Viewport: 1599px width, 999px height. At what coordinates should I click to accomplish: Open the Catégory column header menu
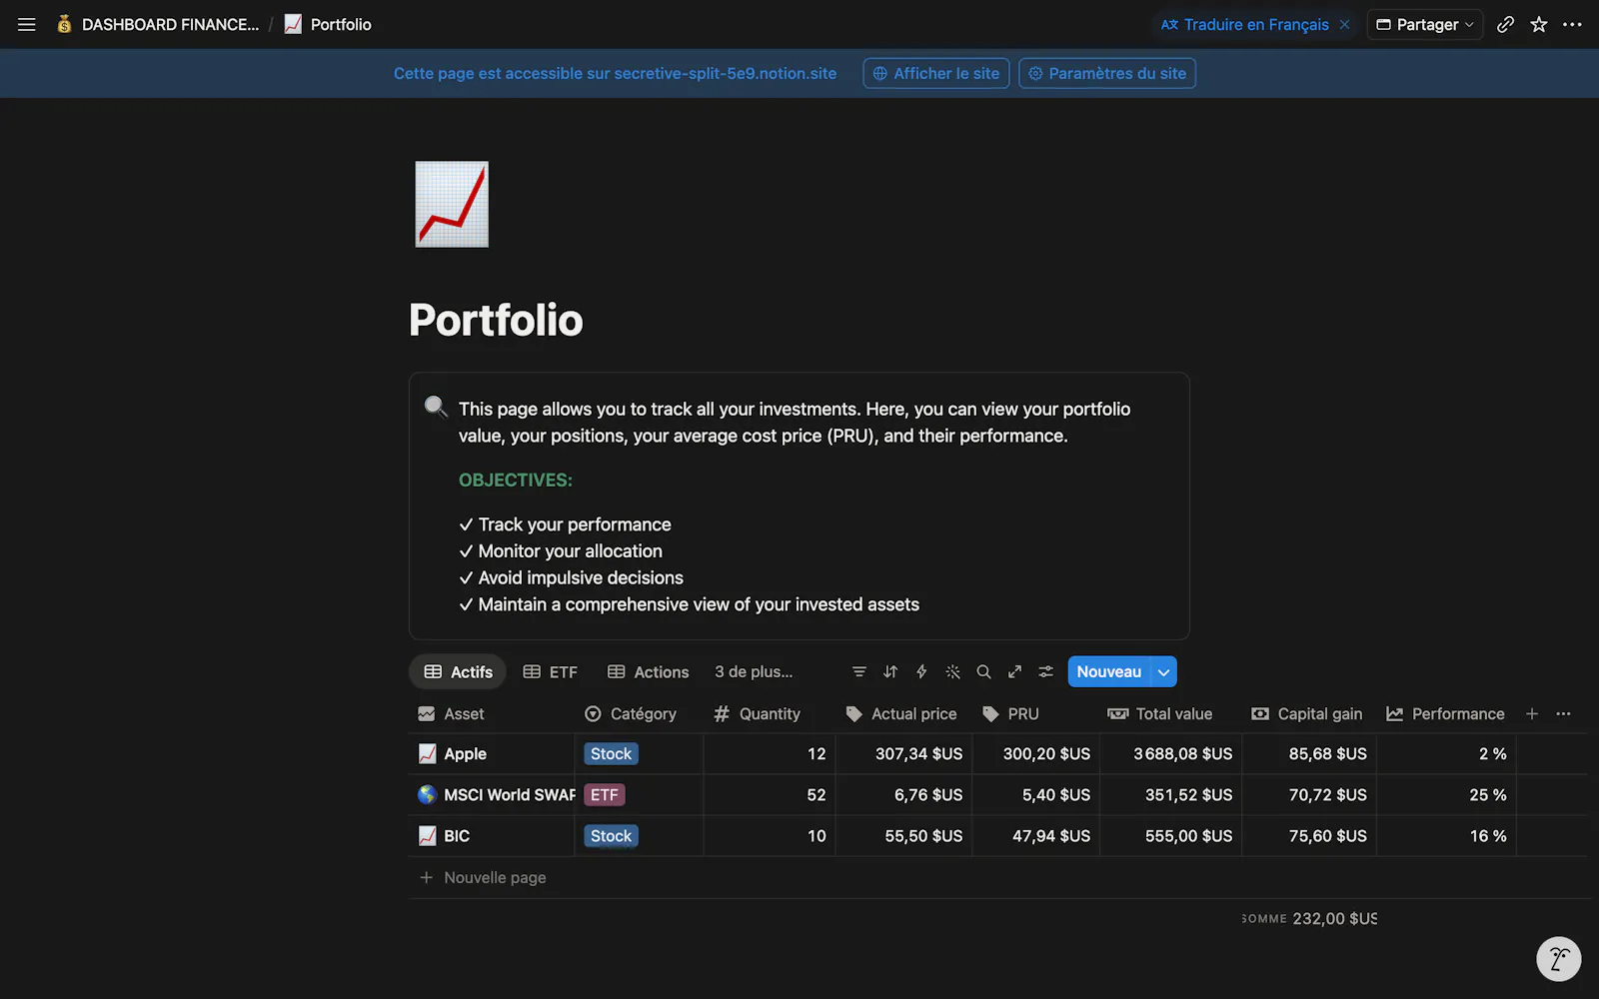639,713
